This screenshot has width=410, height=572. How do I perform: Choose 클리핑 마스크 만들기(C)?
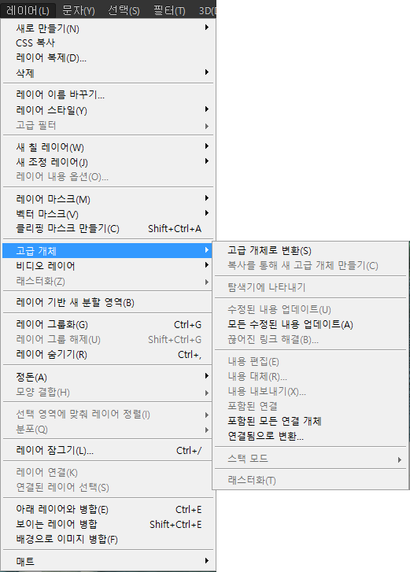pos(108,229)
